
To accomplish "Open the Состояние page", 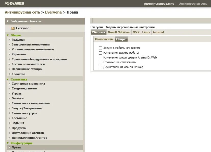I will click(19, 118).
